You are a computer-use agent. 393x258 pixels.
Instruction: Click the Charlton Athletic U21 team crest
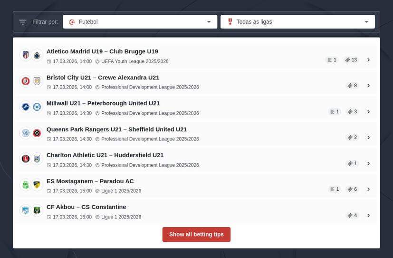26,159
